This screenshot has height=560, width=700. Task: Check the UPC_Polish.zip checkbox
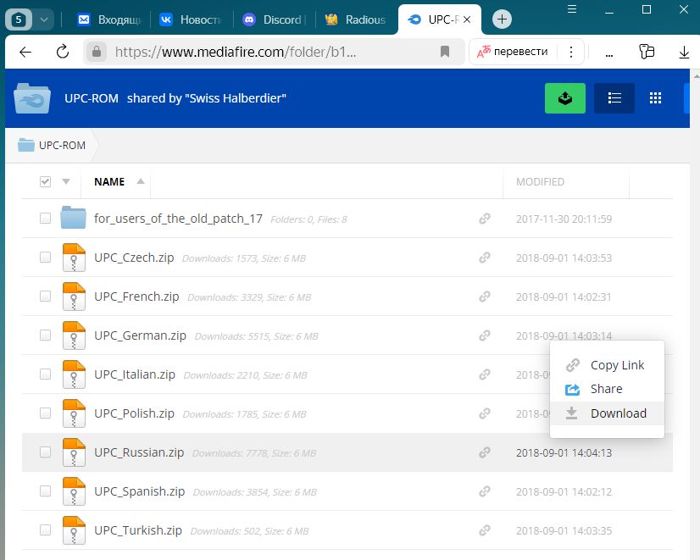point(45,413)
